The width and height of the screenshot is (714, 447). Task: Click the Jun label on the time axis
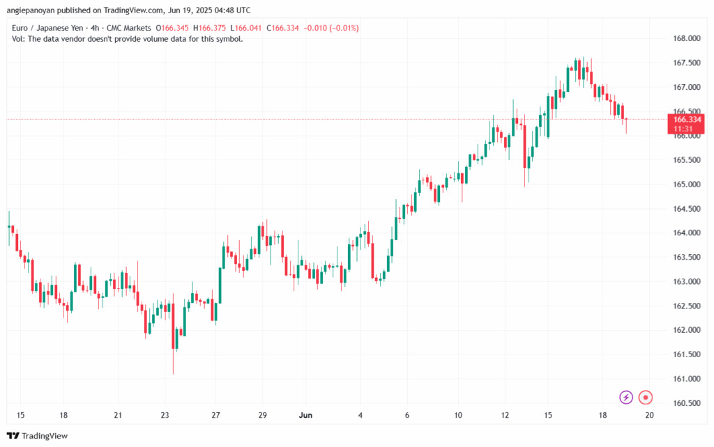[305, 416]
